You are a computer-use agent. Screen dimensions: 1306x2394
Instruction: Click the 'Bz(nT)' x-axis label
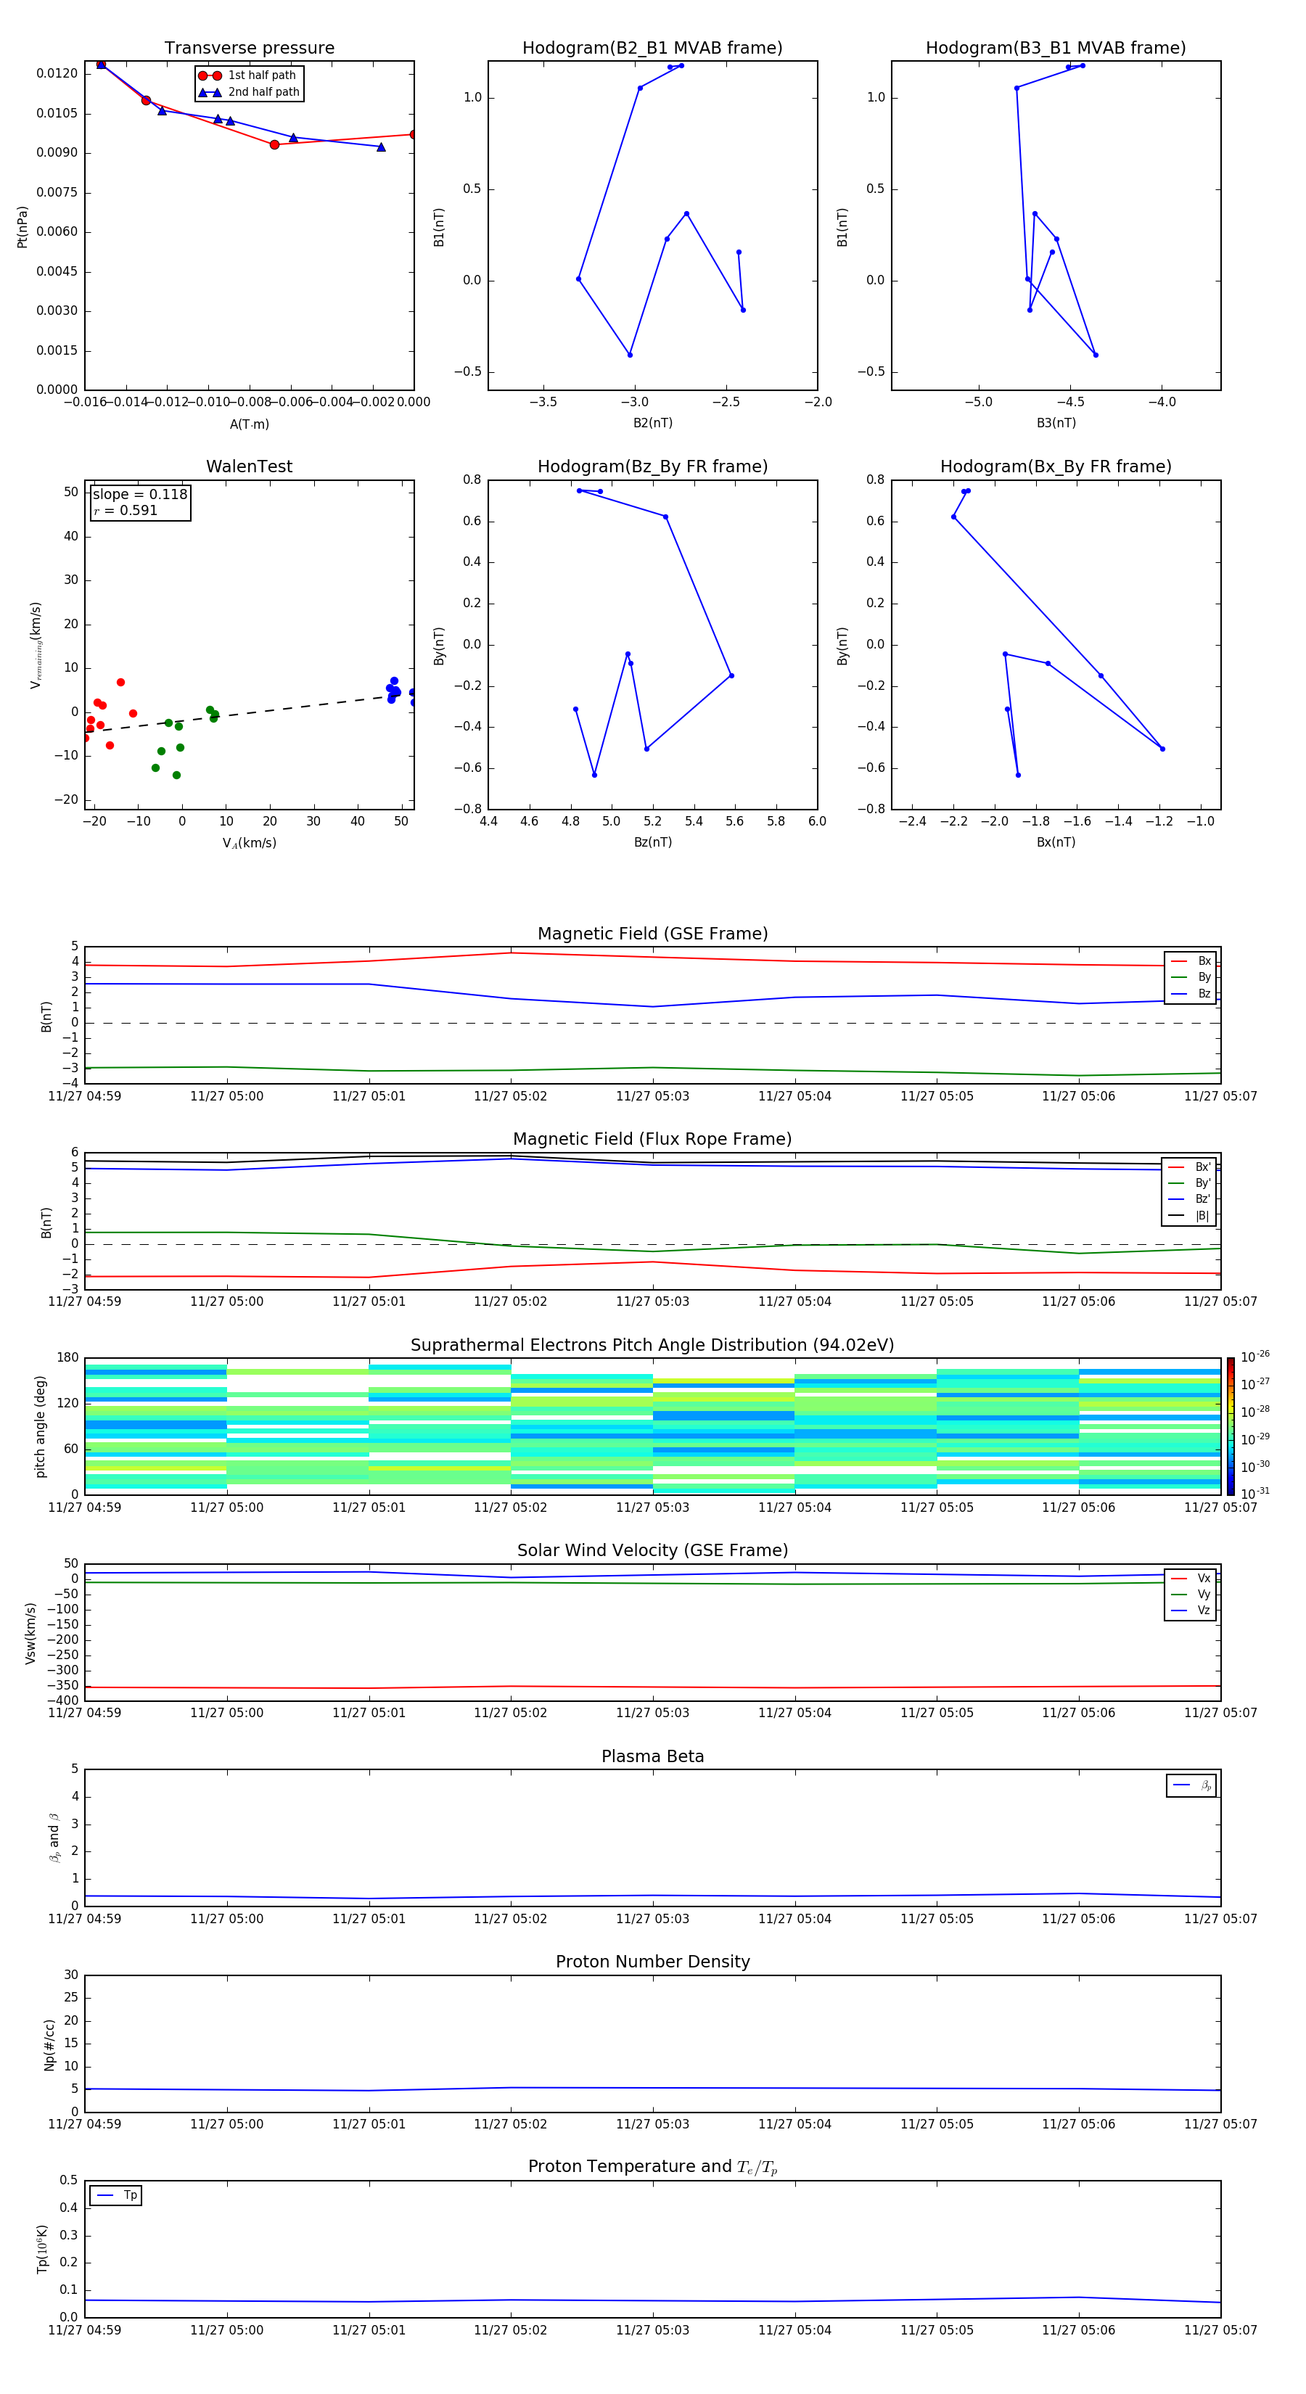click(x=652, y=842)
